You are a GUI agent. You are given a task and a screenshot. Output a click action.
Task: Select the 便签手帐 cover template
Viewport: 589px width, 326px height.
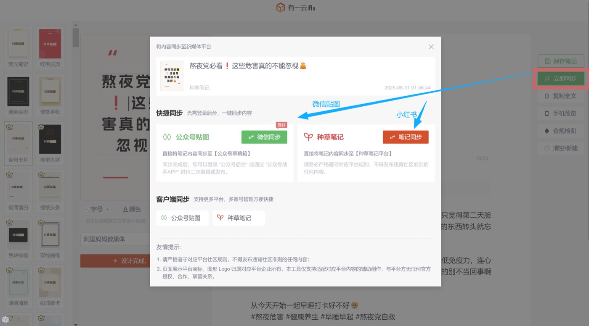click(x=50, y=96)
